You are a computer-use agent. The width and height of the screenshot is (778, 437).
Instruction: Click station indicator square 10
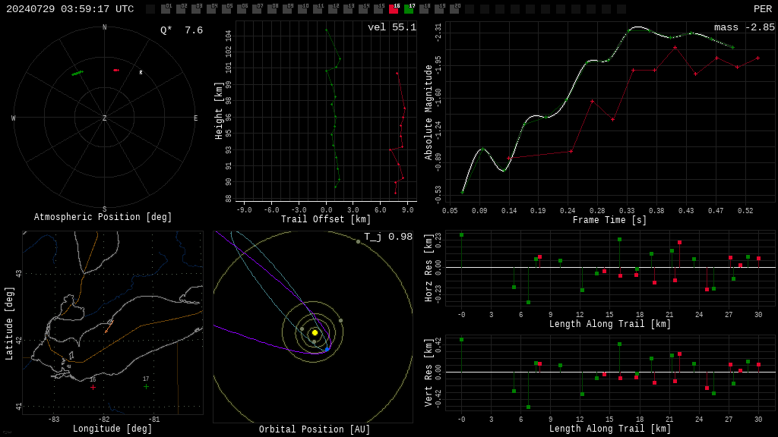302,9
